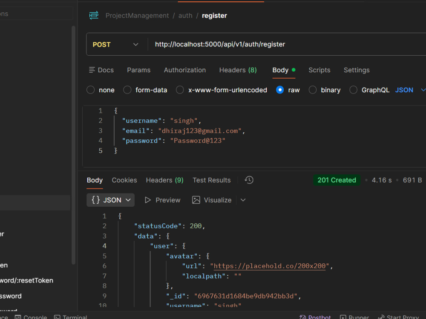
Task: Switch to the Settings tab
Action: pyautogui.click(x=357, y=70)
